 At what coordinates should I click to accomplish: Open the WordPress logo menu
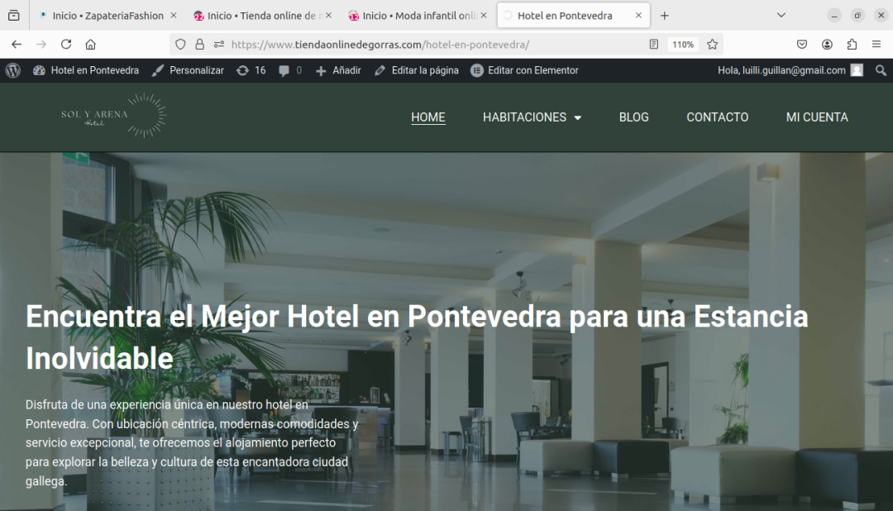tap(12, 70)
